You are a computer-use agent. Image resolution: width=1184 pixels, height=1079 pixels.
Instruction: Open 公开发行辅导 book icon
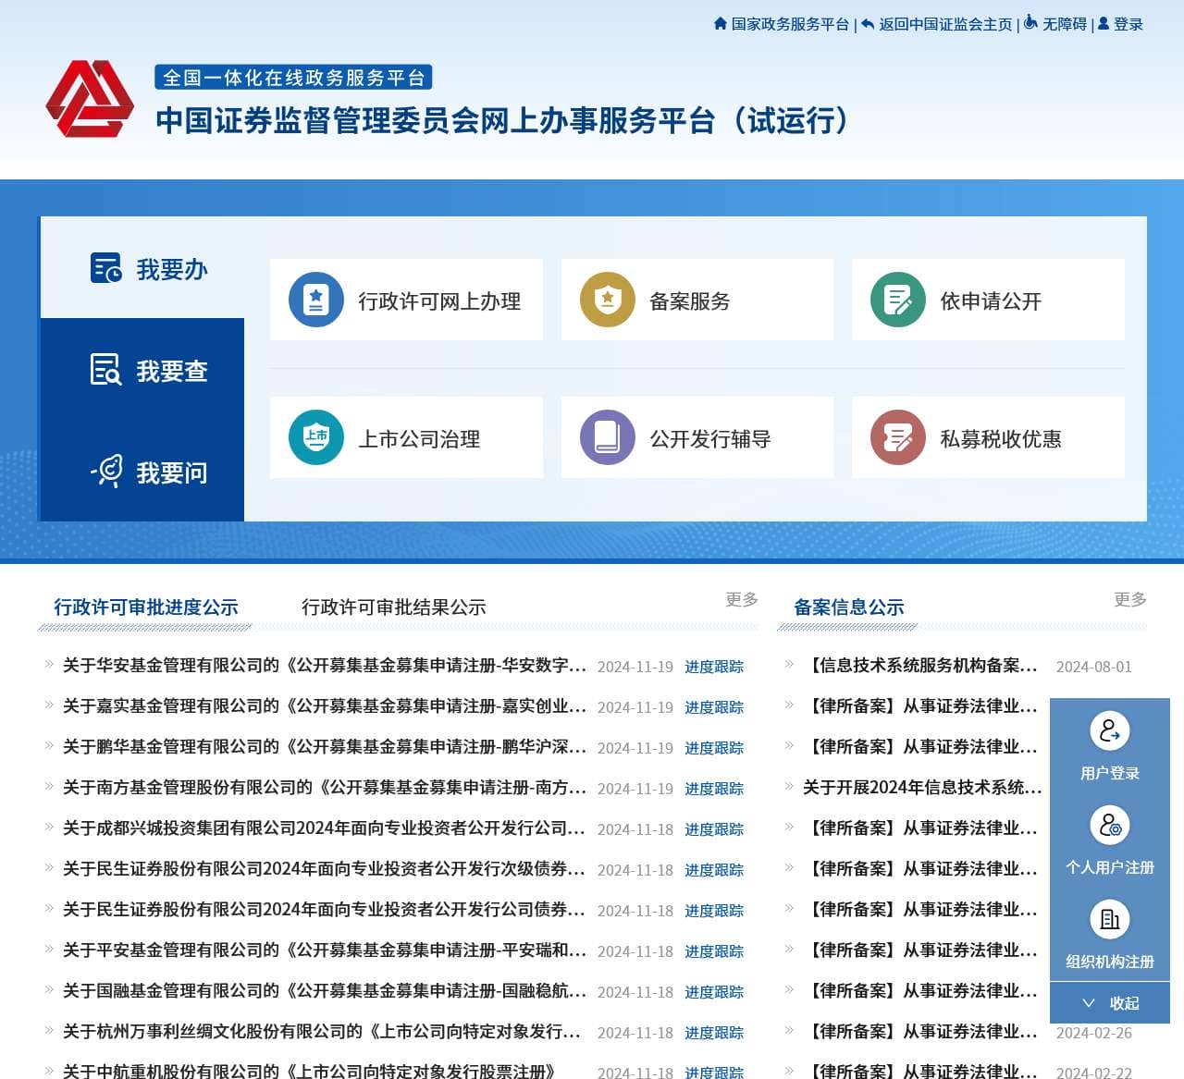click(607, 436)
